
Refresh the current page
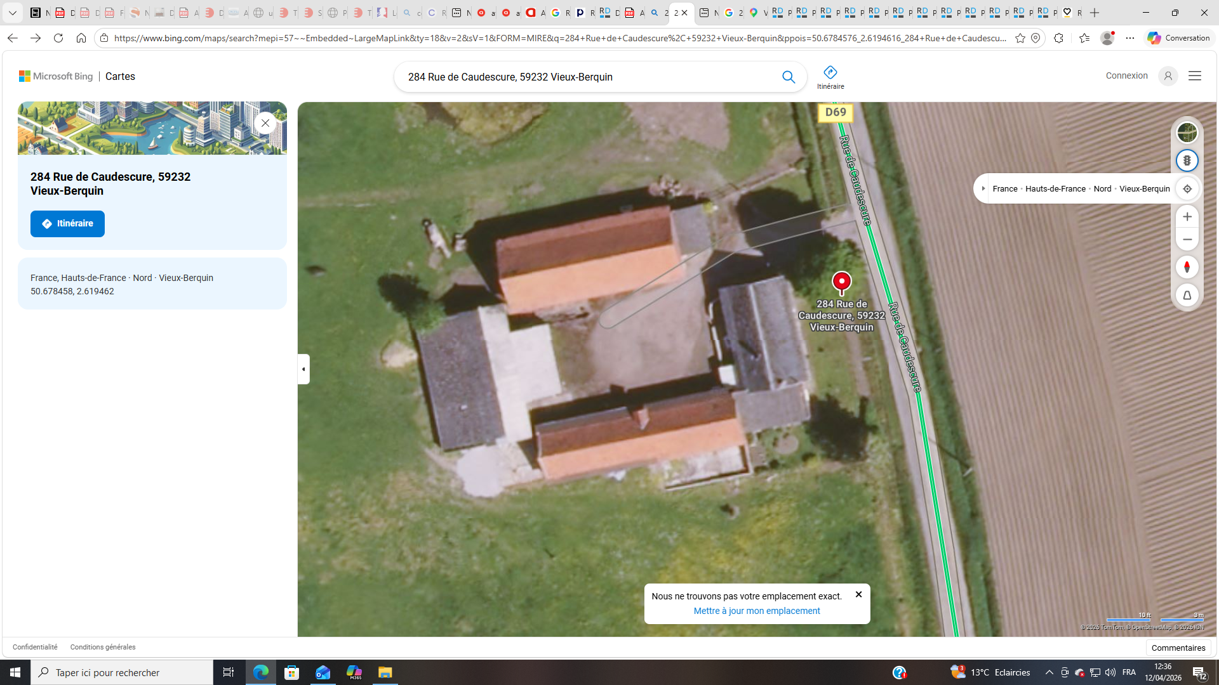[58, 38]
